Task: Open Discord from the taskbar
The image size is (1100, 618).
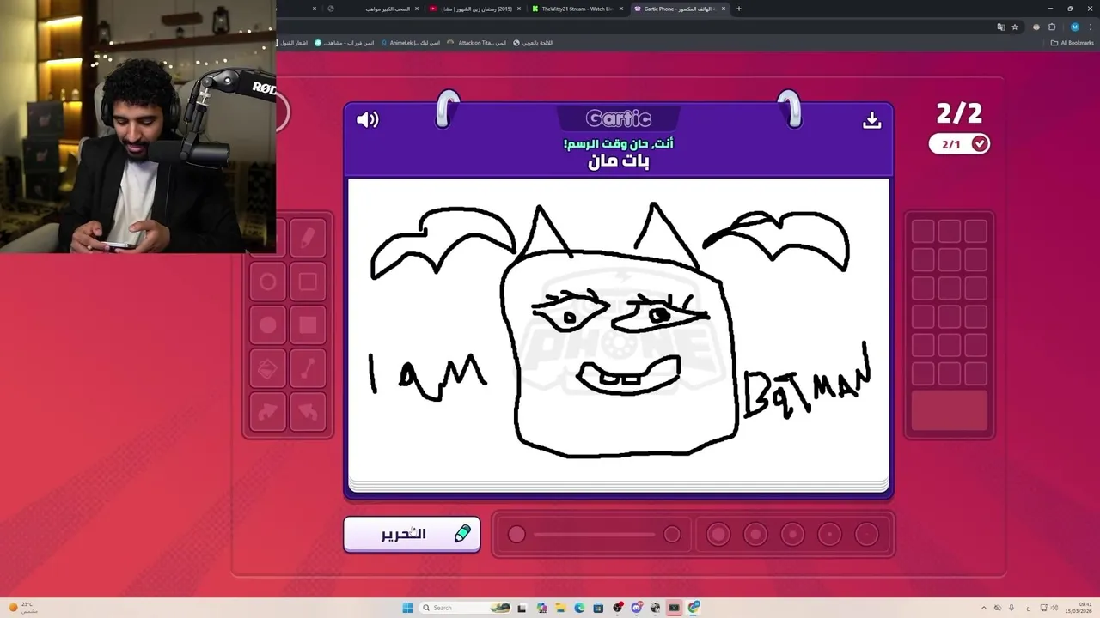Action: (x=636, y=608)
